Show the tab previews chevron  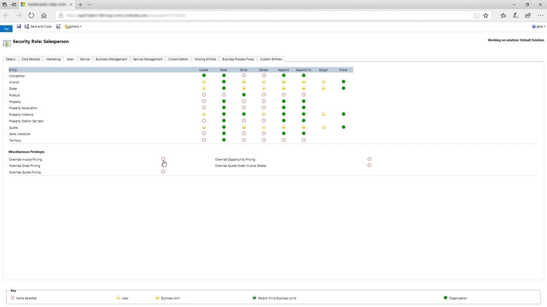[89, 5]
